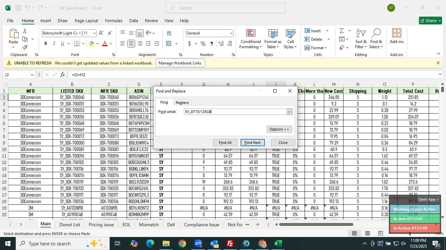Click Increase Indent icon
The width and height of the screenshot is (446, 250).
[157, 44]
